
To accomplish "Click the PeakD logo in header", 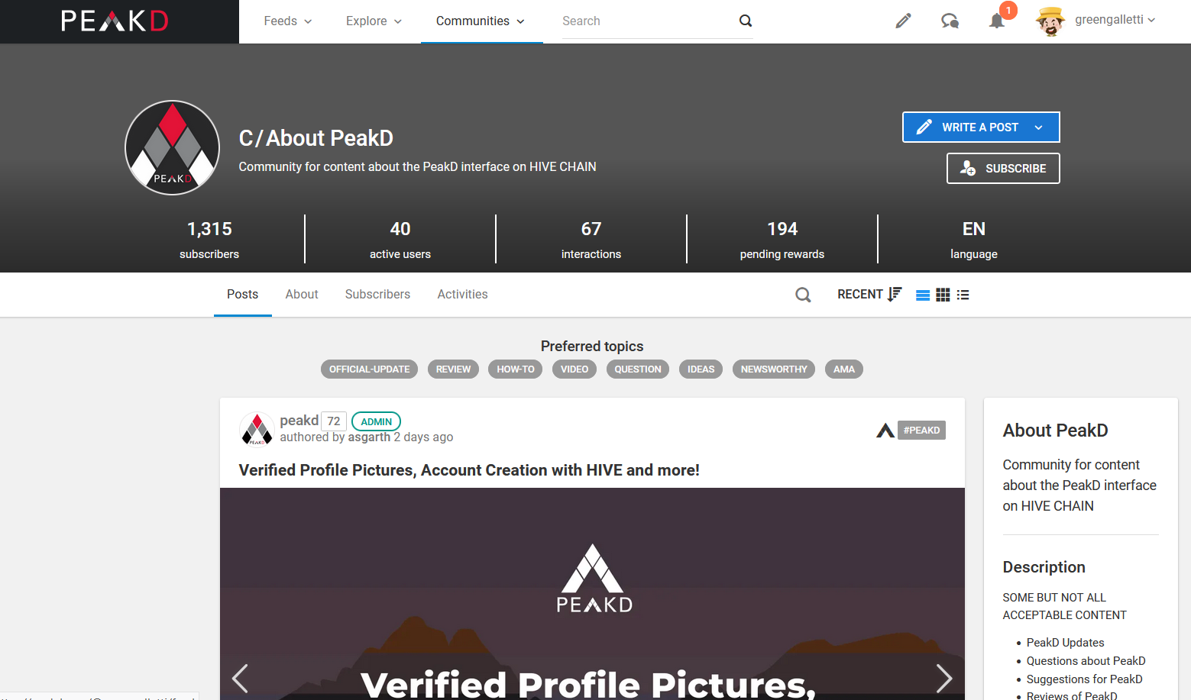I will click(115, 21).
